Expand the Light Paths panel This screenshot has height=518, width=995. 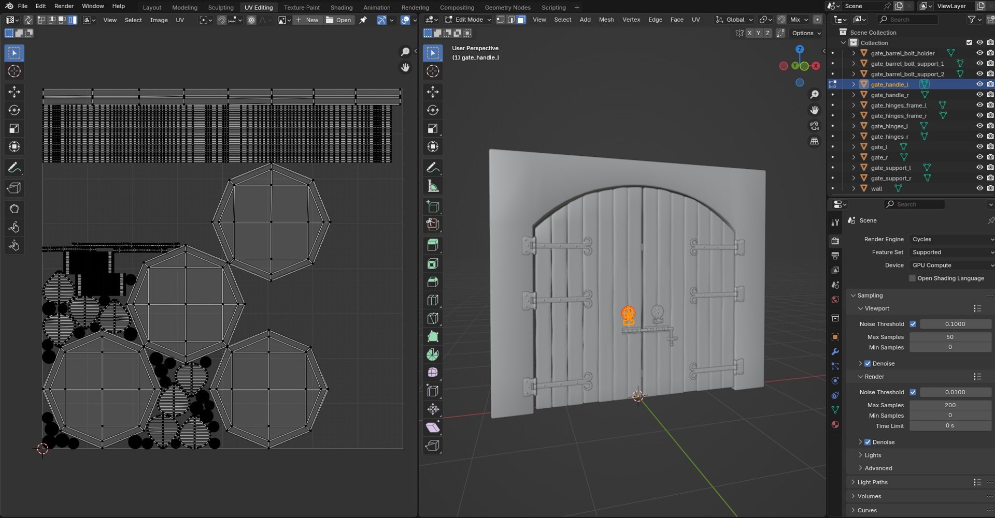pos(872,482)
